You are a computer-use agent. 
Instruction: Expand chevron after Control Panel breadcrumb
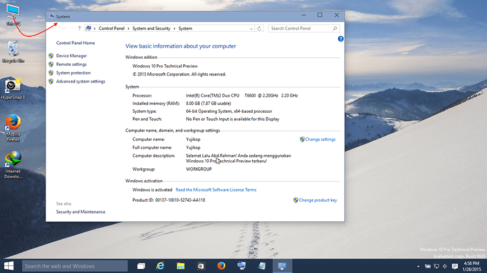[x=128, y=29]
